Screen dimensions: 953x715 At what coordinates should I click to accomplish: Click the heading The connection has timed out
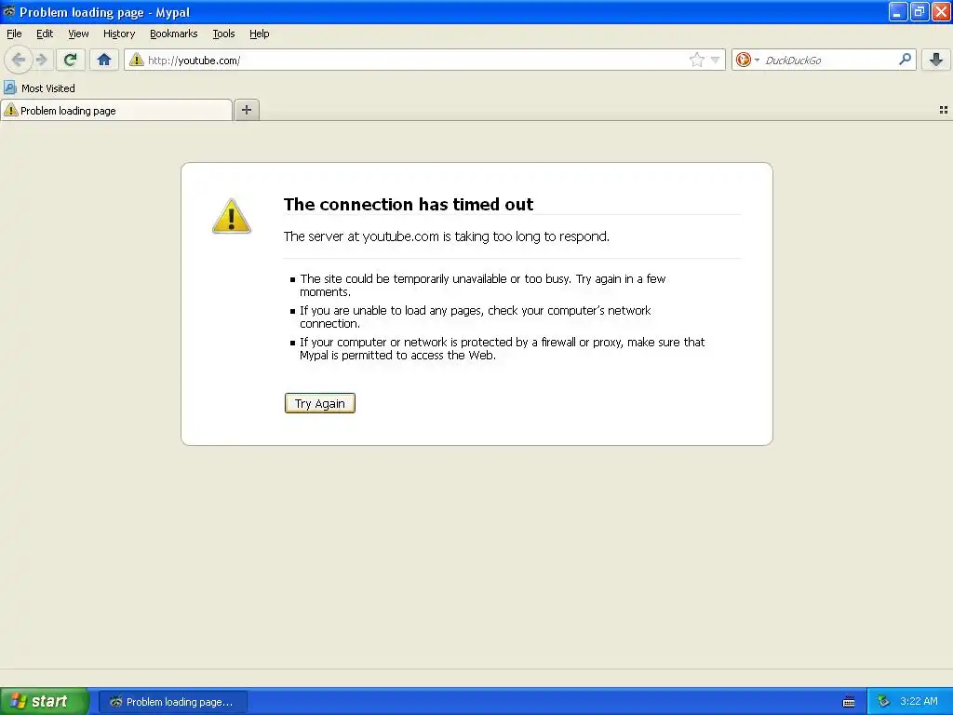[409, 204]
